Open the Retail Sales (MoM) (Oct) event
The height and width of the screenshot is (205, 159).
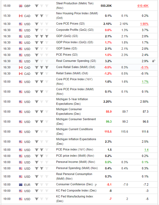(72, 73)
